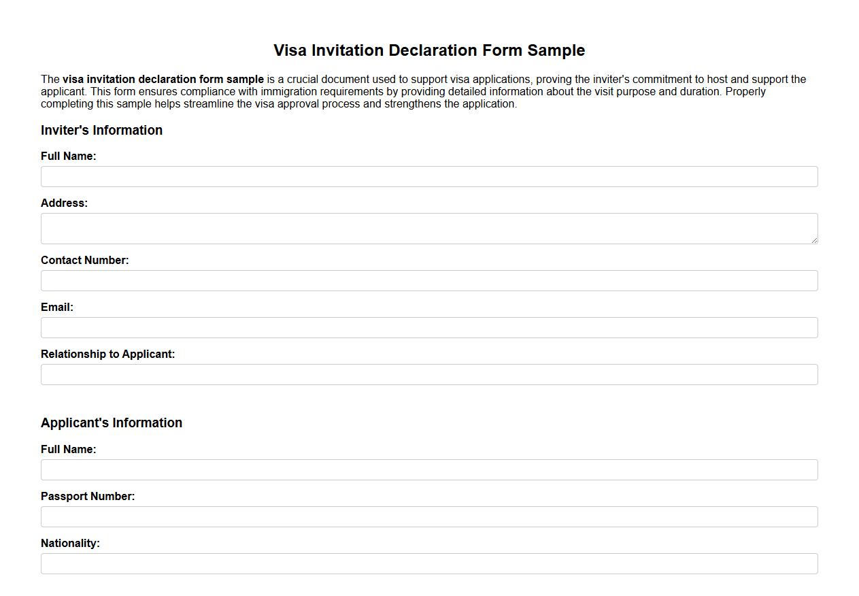859x596 pixels.
Task: Click the Applicant's Information section heading
Action: [x=112, y=423]
